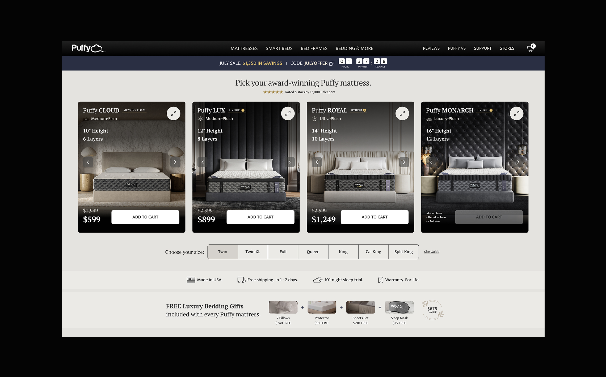This screenshot has height=377, width=606.
Task: Click the "Puffy CLOUD" title
Action: pyautogui.click(x=101, y=110)
